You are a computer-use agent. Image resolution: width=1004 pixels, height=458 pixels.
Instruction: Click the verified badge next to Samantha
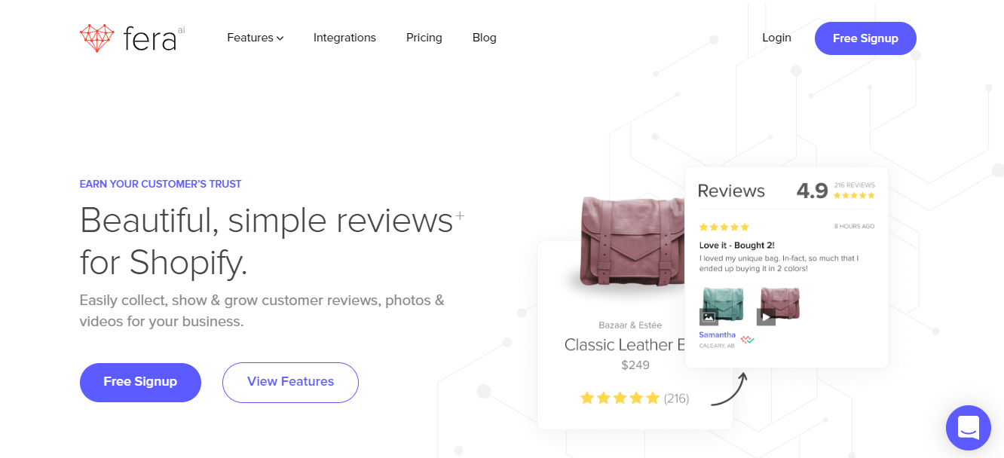point(748,340)
